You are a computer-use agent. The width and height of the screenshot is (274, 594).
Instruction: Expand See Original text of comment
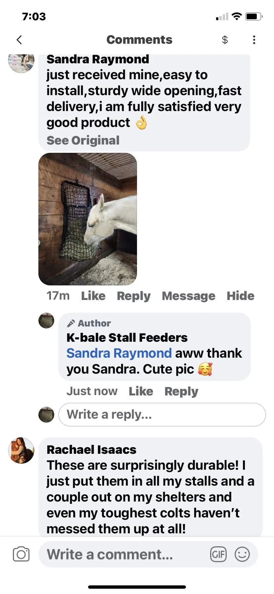(x=83, y=141)
